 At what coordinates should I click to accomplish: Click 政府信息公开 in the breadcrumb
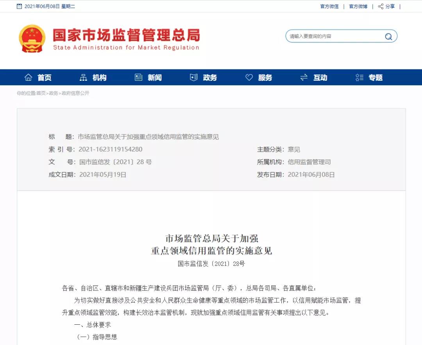(x=75, y=93)
